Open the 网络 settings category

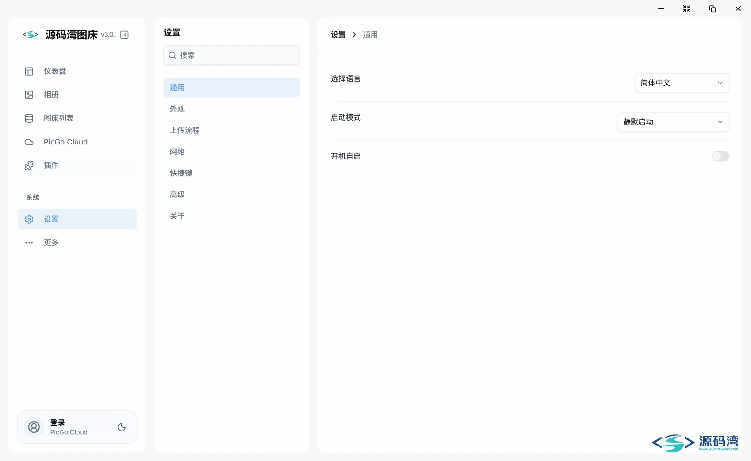231,152
